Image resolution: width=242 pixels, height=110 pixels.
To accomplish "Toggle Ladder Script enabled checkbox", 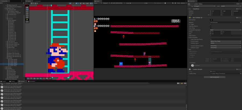I will click(191, 69).
